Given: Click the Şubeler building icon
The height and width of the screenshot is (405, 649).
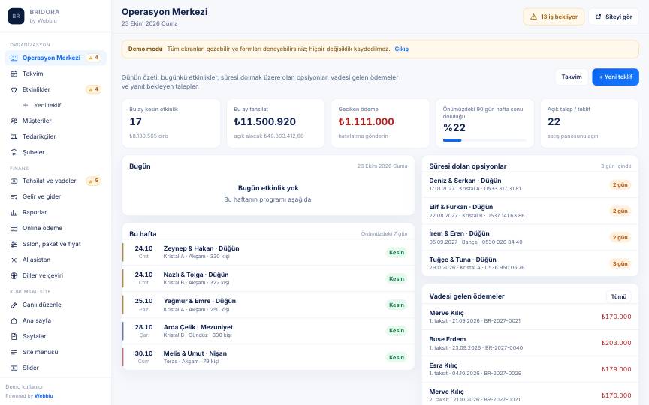Looking at the screenshot, I should point(14,152).
